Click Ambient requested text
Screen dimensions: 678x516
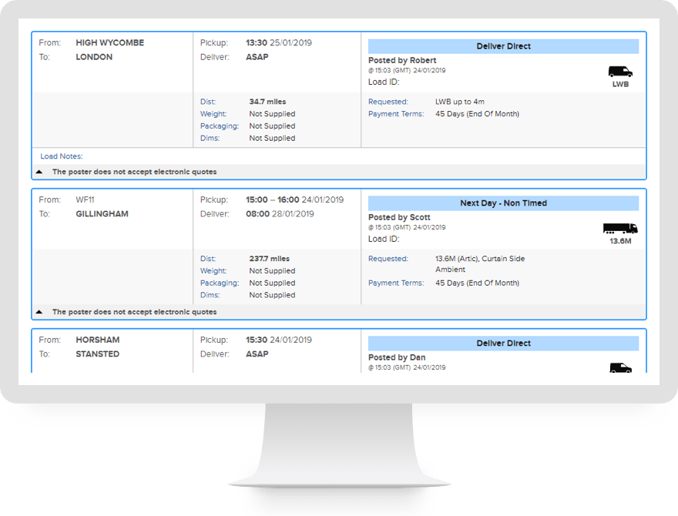coord(450,270)
